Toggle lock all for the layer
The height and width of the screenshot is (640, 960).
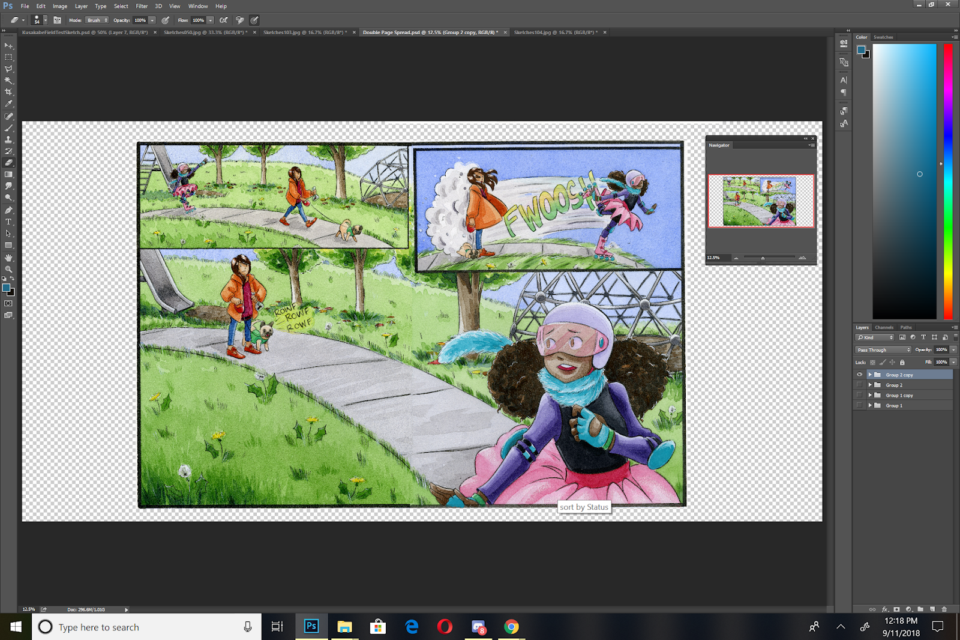(902, 362)
